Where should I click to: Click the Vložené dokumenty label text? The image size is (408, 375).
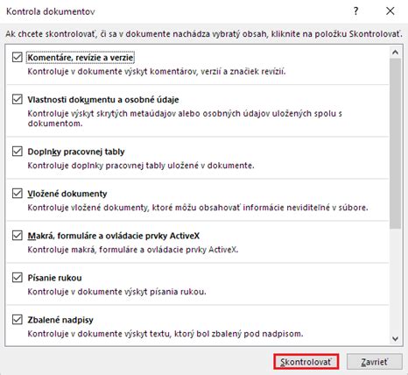pos(67,194)
